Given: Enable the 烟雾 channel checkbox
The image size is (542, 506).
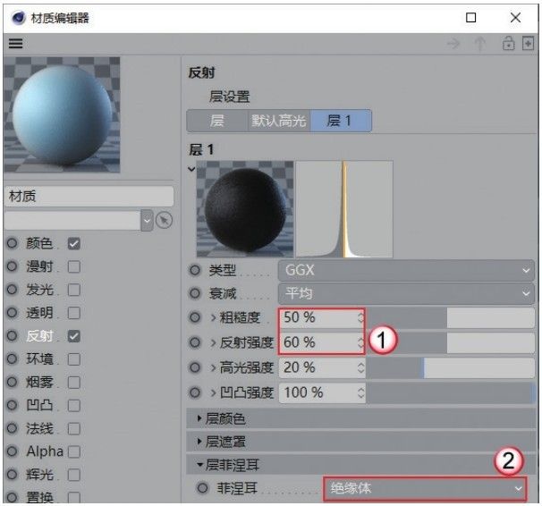Looking at the screenshot, I should 74,383.
